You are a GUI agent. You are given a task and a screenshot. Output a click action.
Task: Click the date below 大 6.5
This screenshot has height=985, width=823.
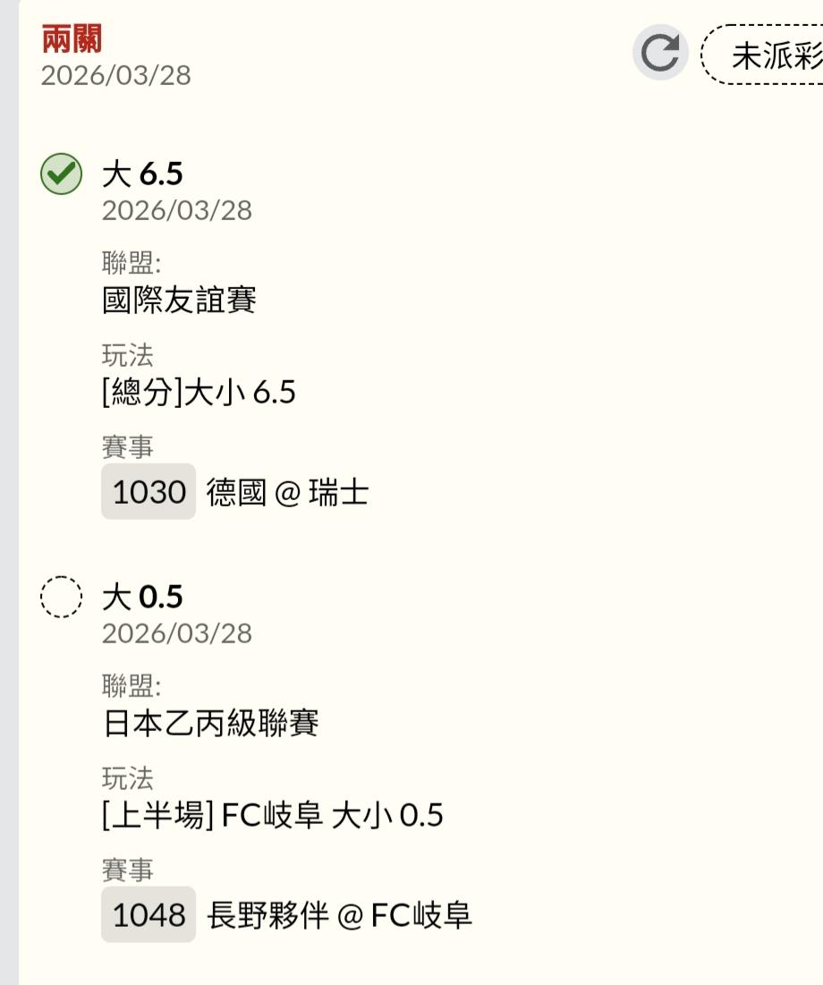[177, 211]
